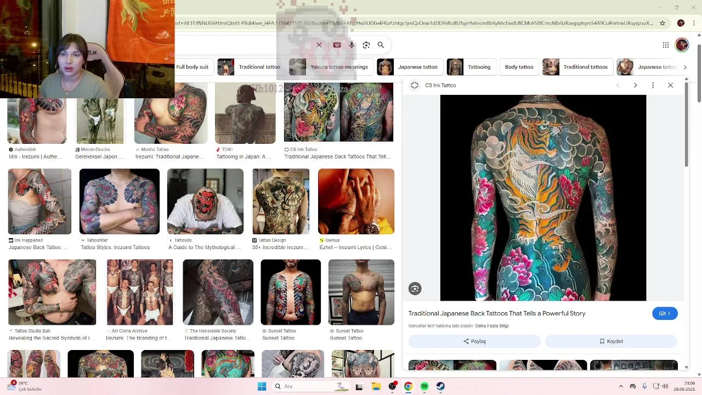Select the Tattooing filter chip
Screen dimensions: 702x395
[471, 67]
